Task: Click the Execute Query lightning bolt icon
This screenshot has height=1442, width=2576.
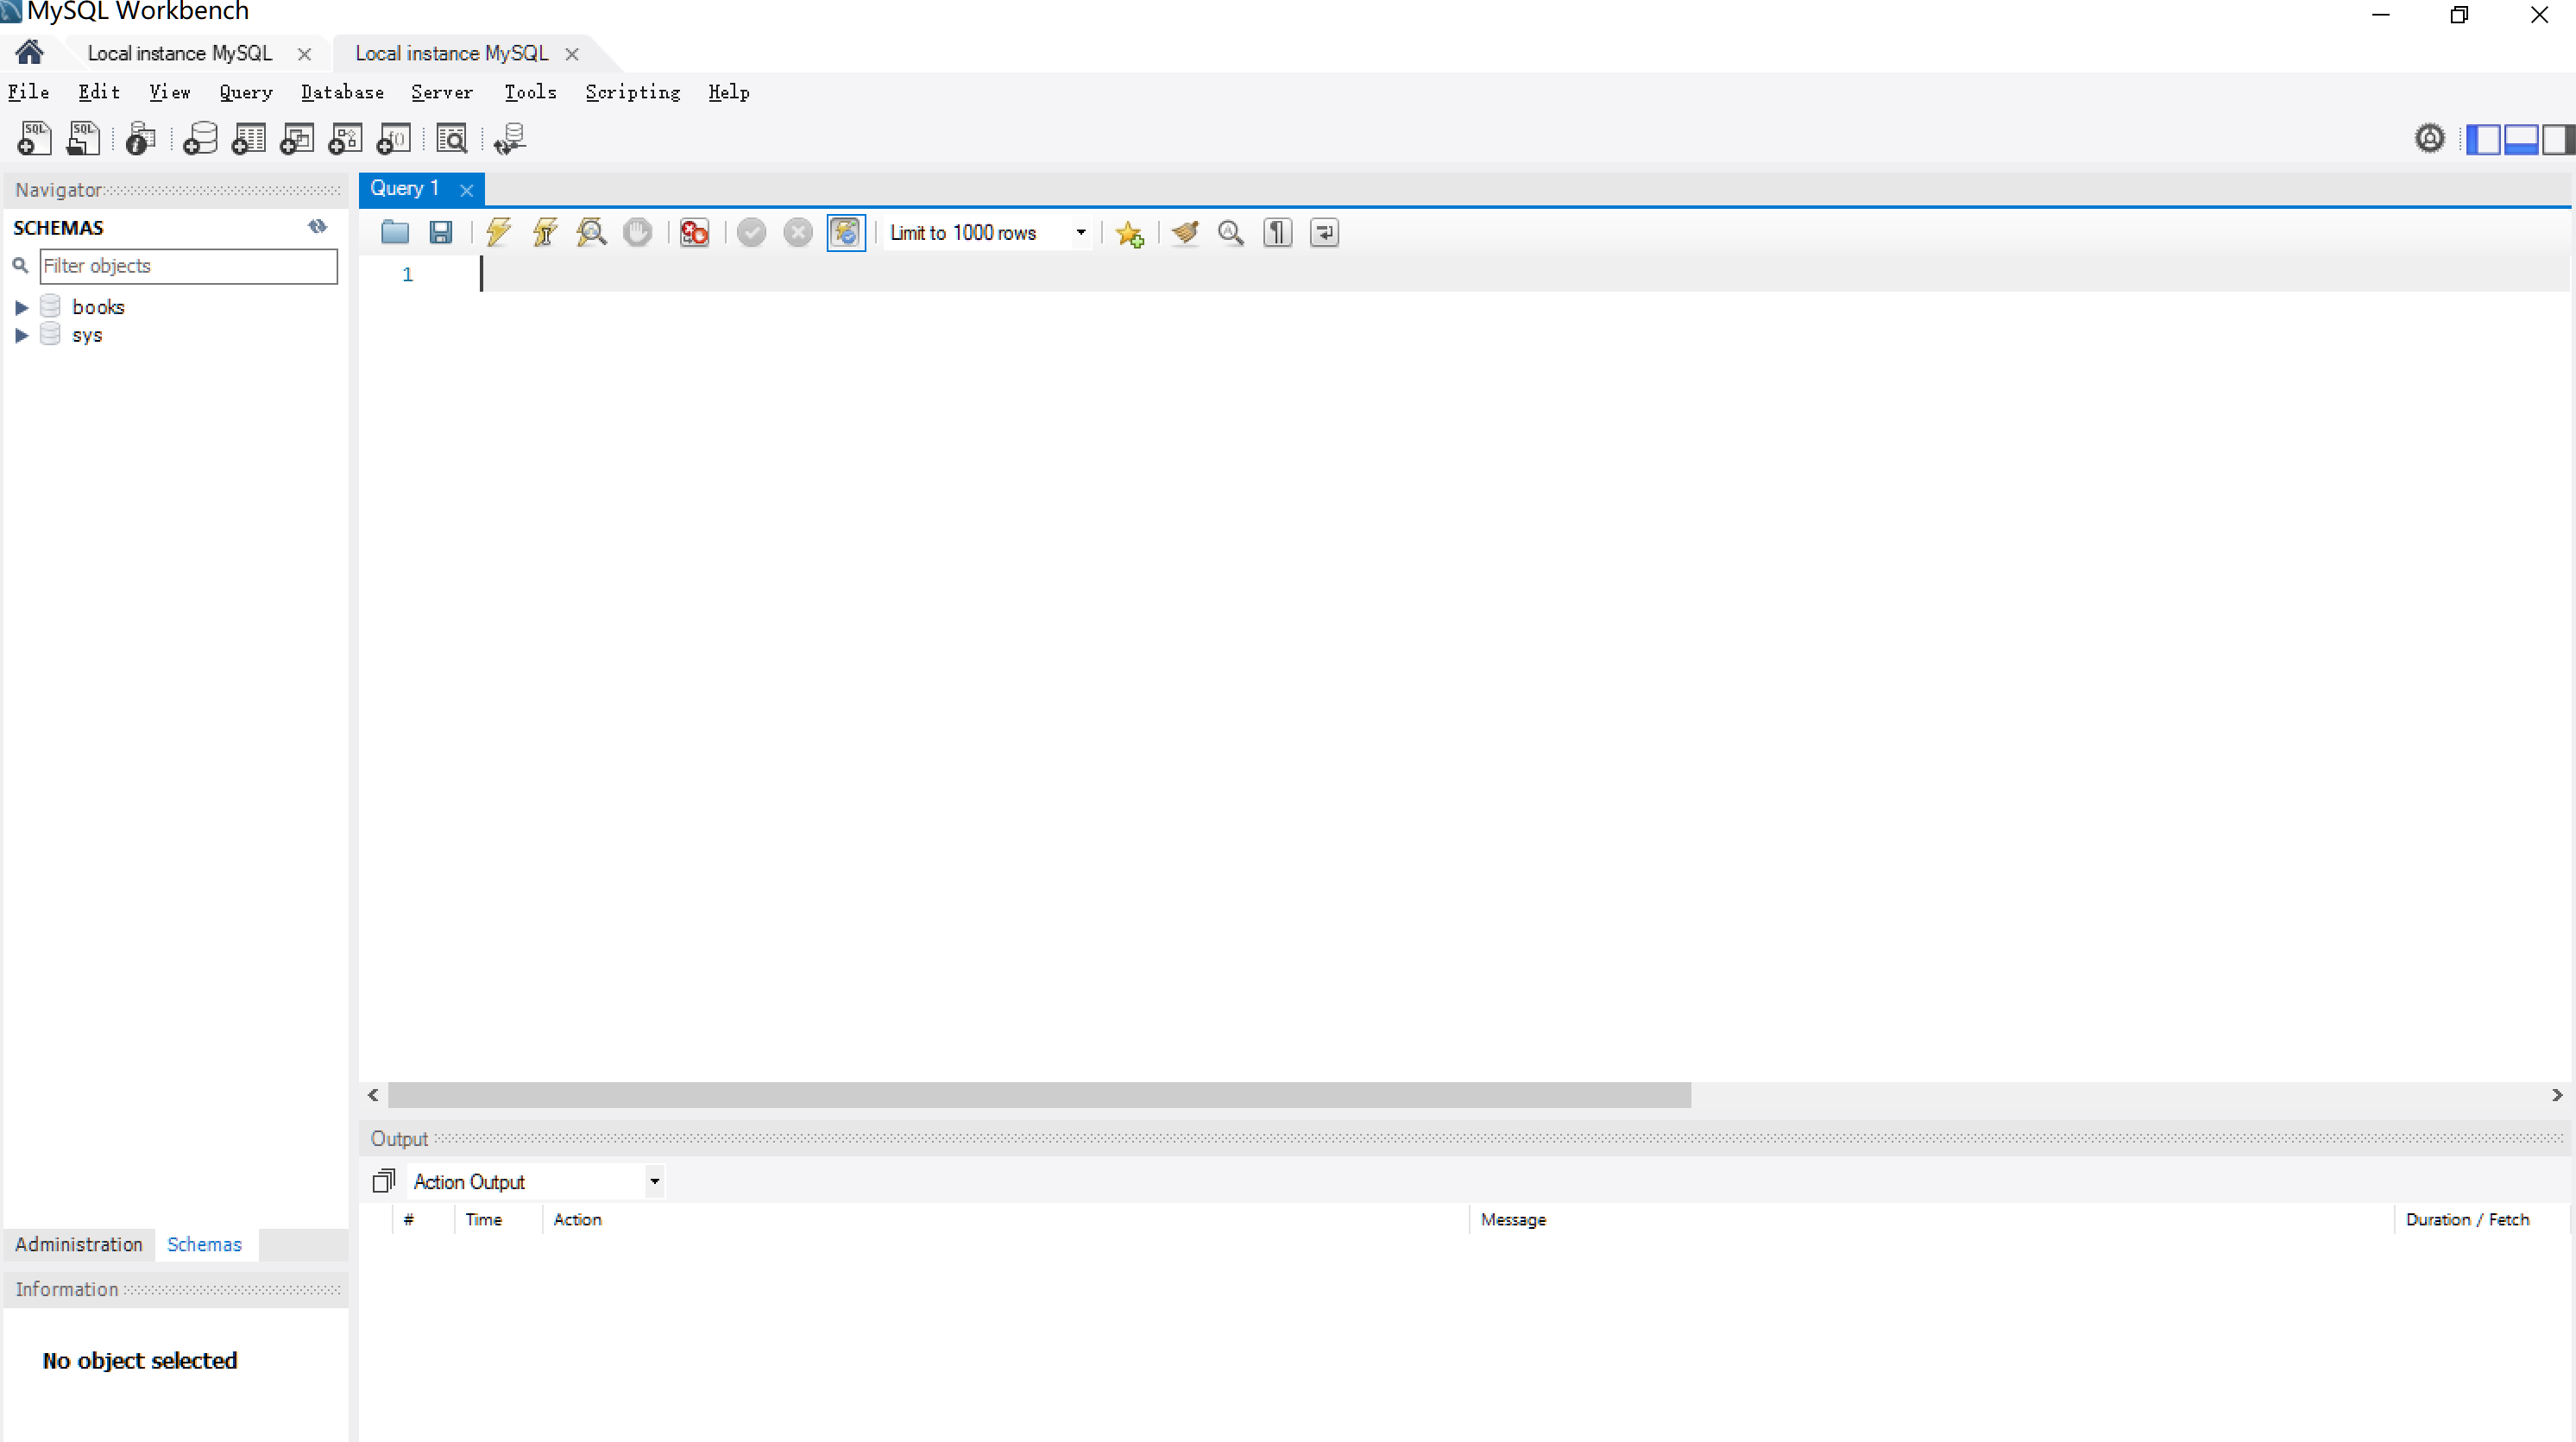Action: pos(499,232)
